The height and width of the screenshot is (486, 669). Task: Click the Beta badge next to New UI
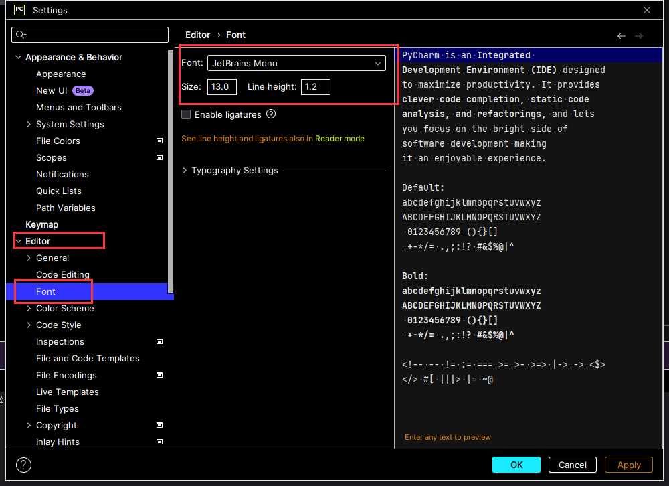tap(83, 90)
